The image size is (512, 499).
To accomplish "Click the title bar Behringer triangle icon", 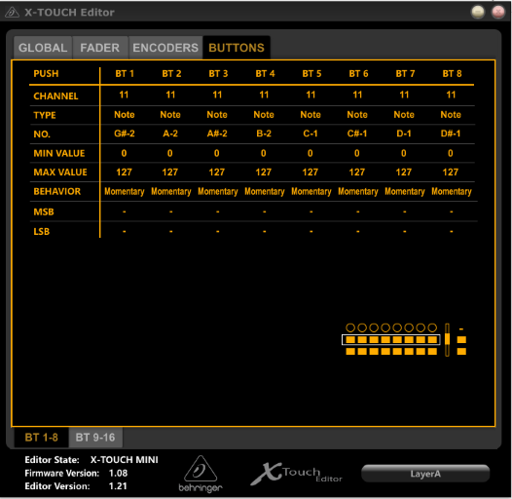I will click(12, 13).
